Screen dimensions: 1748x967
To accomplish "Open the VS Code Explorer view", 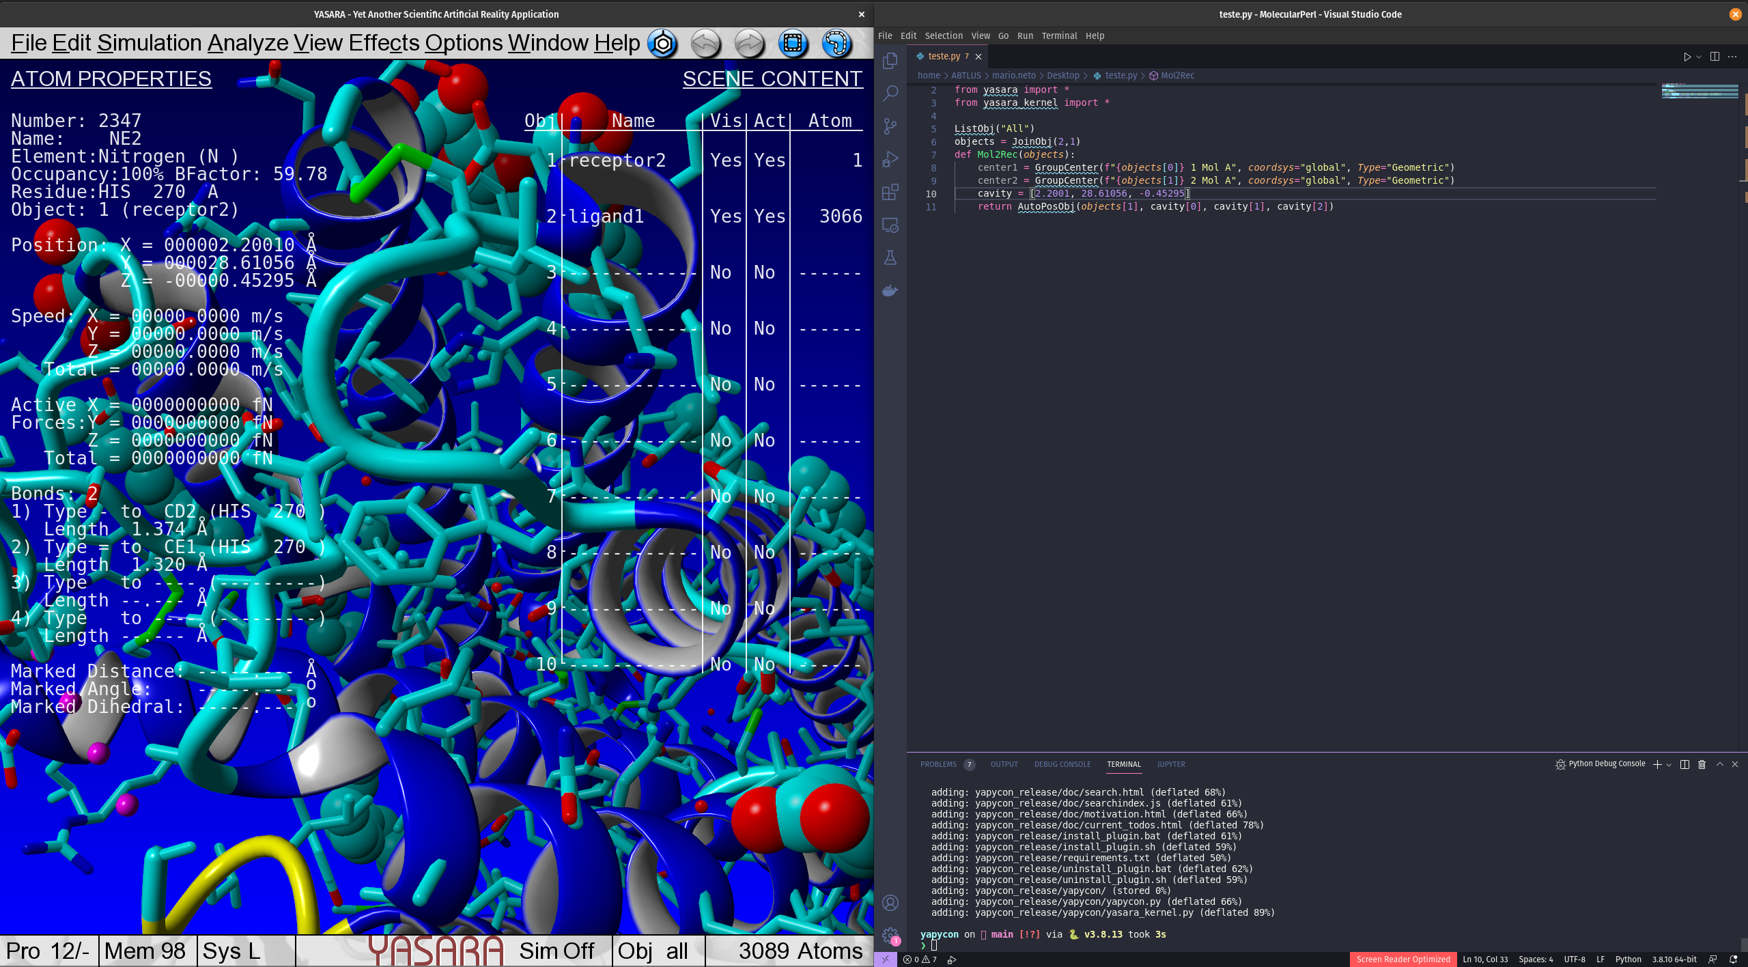I will point(890,61).
